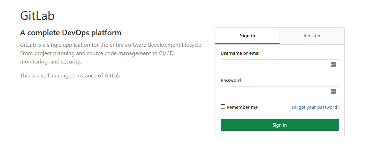Click the blue underline below Sign in tab
Viewport: 366px width, 150px height.
(247, 44)
